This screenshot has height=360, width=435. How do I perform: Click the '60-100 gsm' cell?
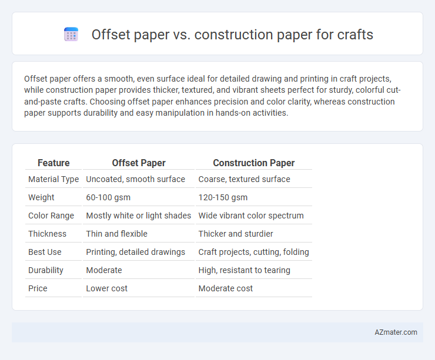point(139,197)
